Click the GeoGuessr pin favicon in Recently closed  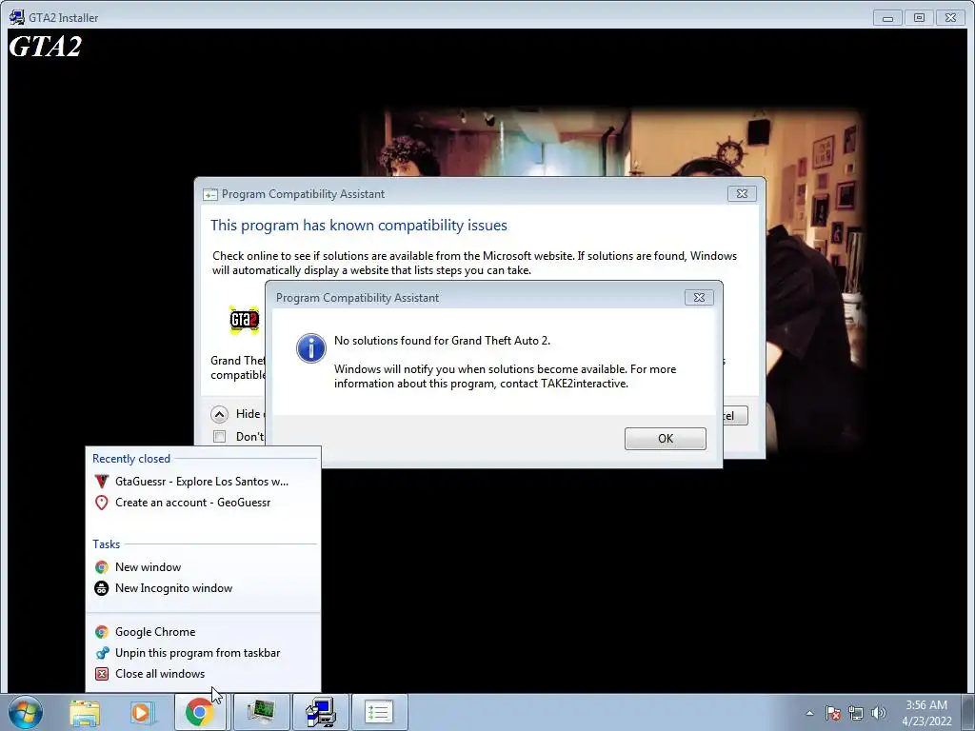point(101,503)
